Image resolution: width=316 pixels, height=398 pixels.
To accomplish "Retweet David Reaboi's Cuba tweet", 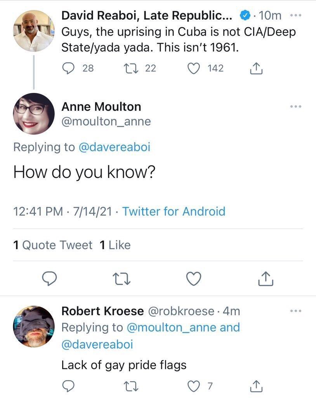I will [131, 68].
